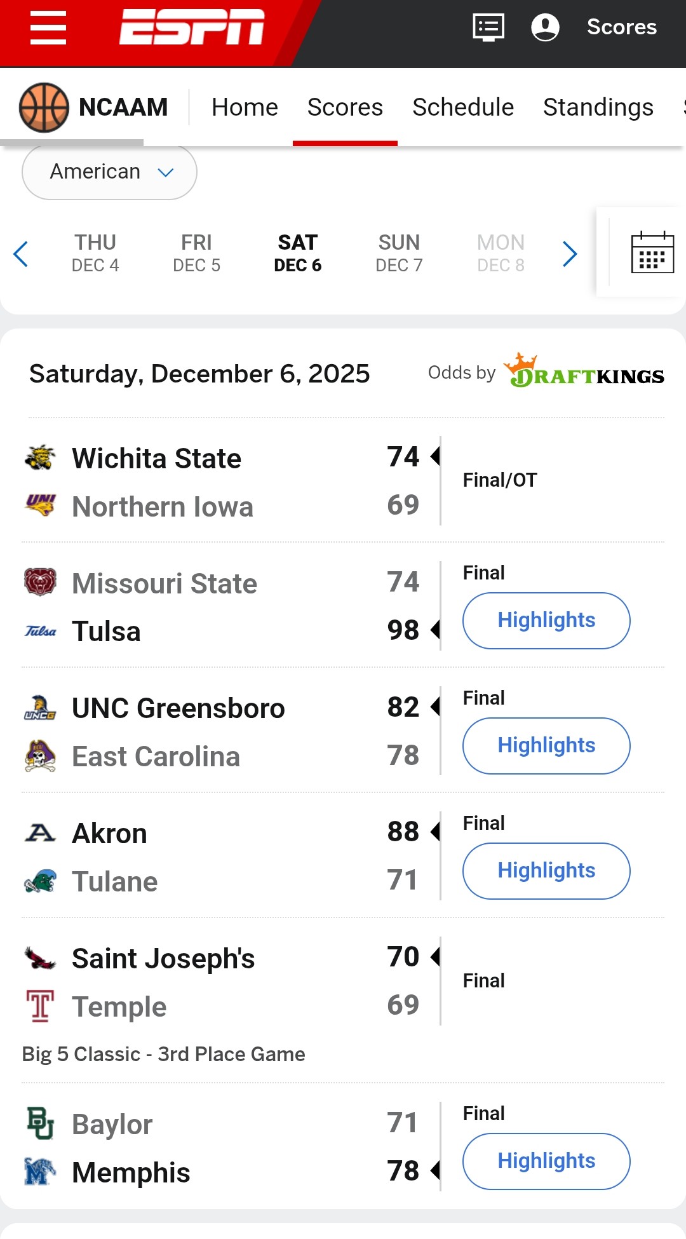Viewport: 686px width, 1239px height.
Task: Open the calendar date picker
Action: (x=652, y=252)
